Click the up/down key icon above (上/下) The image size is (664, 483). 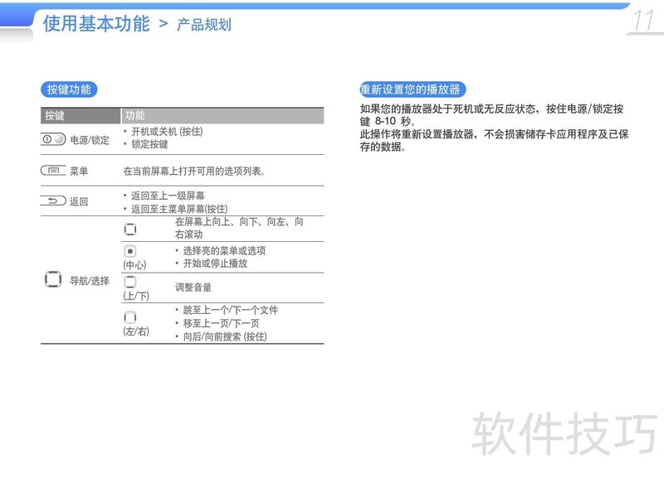tap(129, 282)
